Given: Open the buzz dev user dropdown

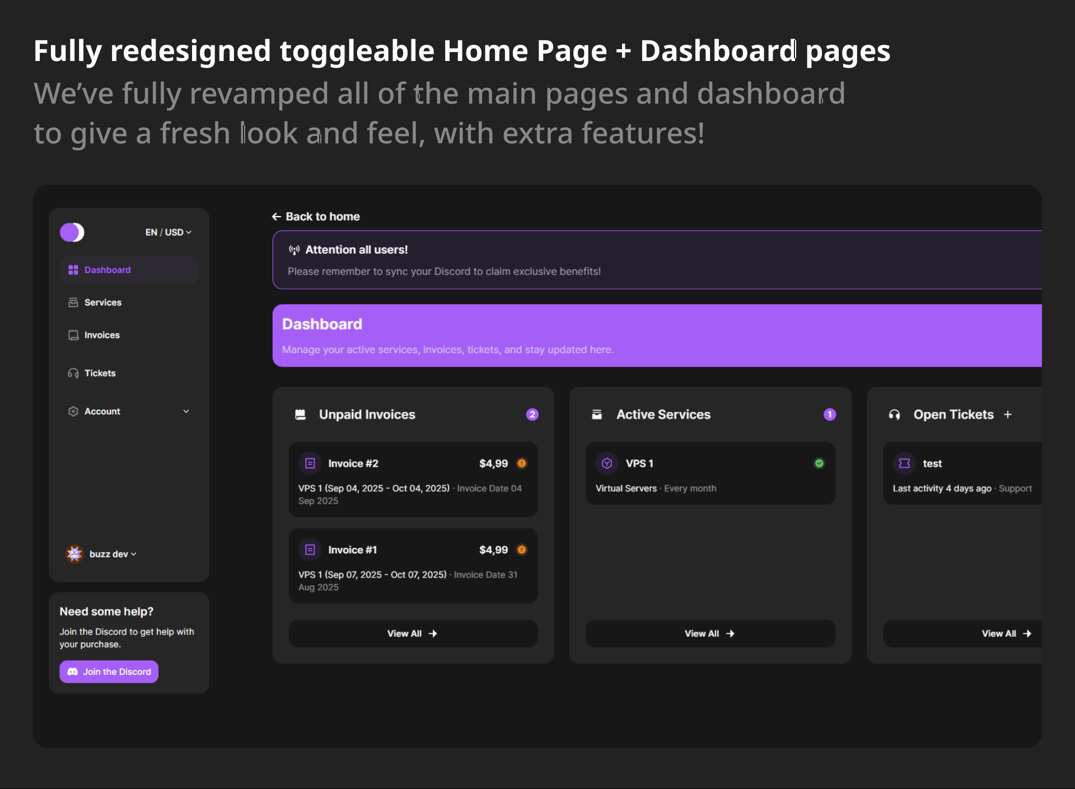Looking at the screenshot, I should coord(113,554).
